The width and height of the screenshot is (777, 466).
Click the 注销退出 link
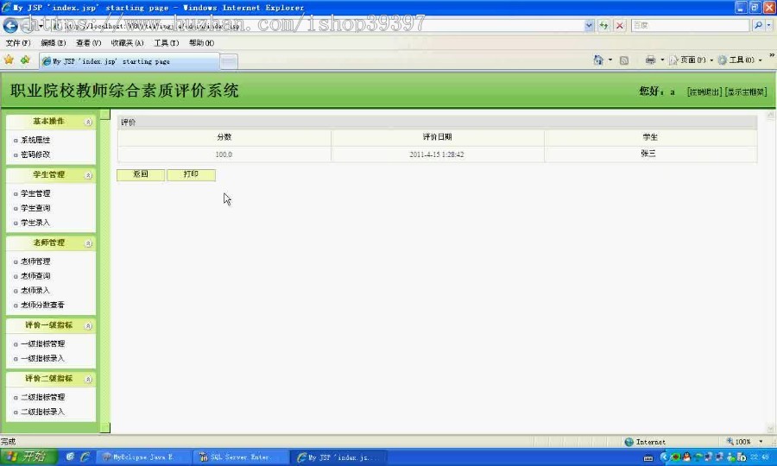pos(704,92)
